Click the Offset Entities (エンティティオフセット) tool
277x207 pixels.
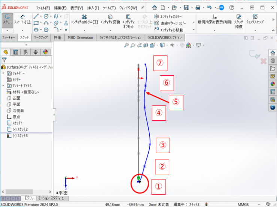(128, 19)
